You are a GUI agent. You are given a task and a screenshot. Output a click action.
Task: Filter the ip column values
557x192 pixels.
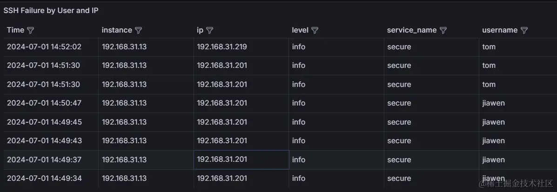(210, 30)
